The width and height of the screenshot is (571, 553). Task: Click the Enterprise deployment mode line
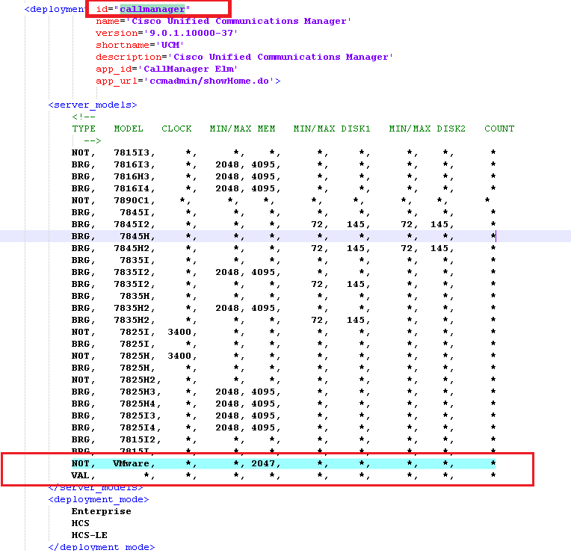pyautogui.click(x=101, y=512)
